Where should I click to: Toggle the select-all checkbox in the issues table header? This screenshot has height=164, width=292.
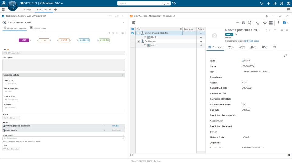133,29
